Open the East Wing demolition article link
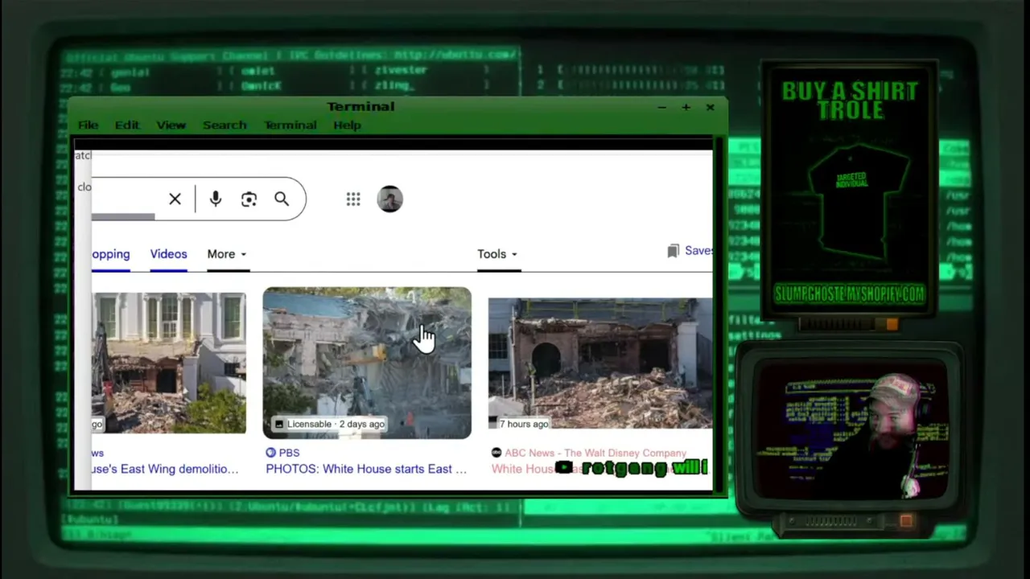The height and width of the screenshot is (579, 1030). tap(165, 469)
